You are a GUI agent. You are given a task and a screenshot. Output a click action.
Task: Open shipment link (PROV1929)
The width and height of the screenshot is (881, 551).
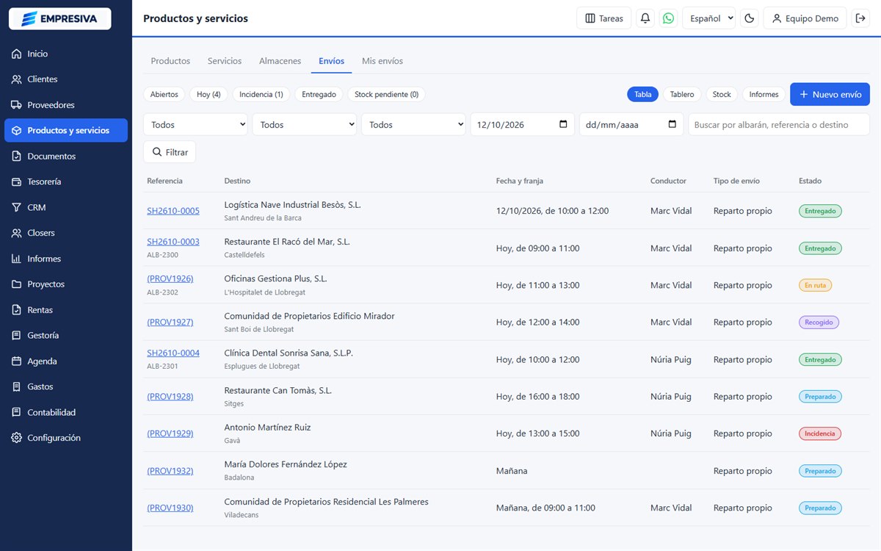(170, 433)
